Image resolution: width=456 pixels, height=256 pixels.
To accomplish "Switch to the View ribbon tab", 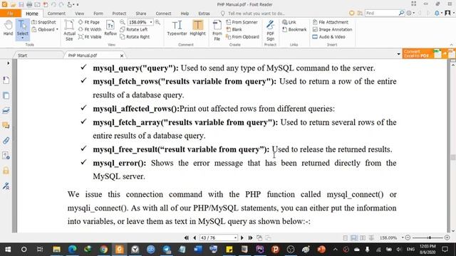I will [79, 14].
